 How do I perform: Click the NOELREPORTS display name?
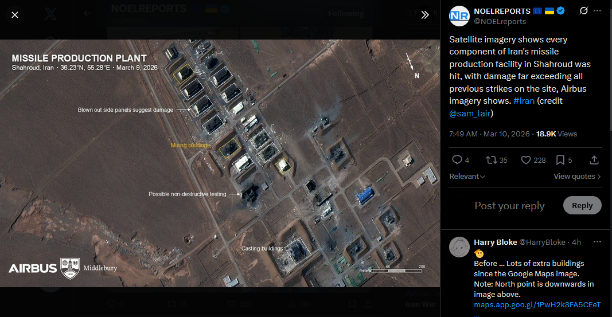[502, 11]
